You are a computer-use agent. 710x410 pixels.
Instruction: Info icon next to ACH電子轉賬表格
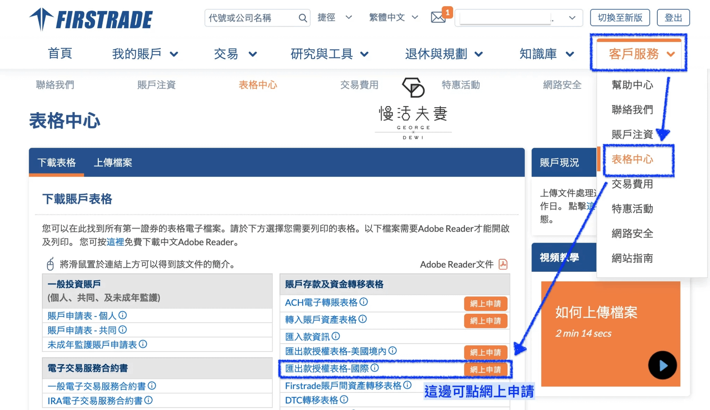coord(364,302)
